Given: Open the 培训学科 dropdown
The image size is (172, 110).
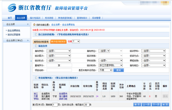Looking at the screenshot, I should [153, 51].
